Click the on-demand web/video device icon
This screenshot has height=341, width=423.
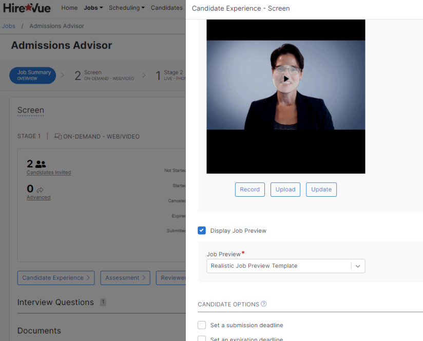click(x=58, y=137)
